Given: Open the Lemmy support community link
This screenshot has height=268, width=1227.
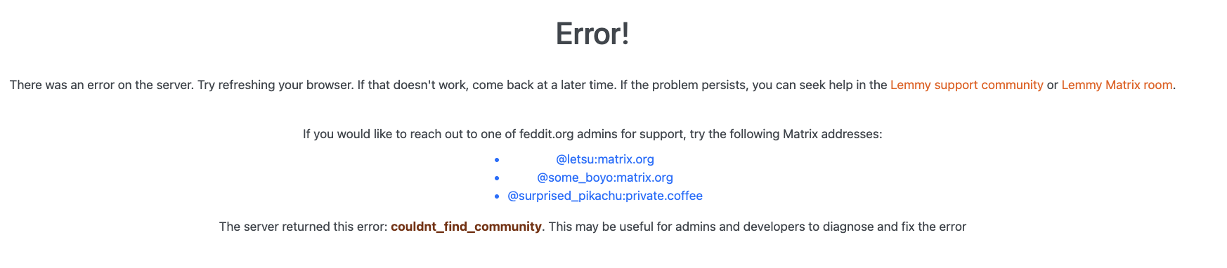Looking at the screenshot, I should click(966, 85).
